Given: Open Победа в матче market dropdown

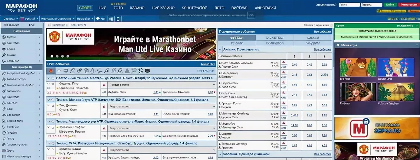Looking at the screenshot, I should coord(162,85).
